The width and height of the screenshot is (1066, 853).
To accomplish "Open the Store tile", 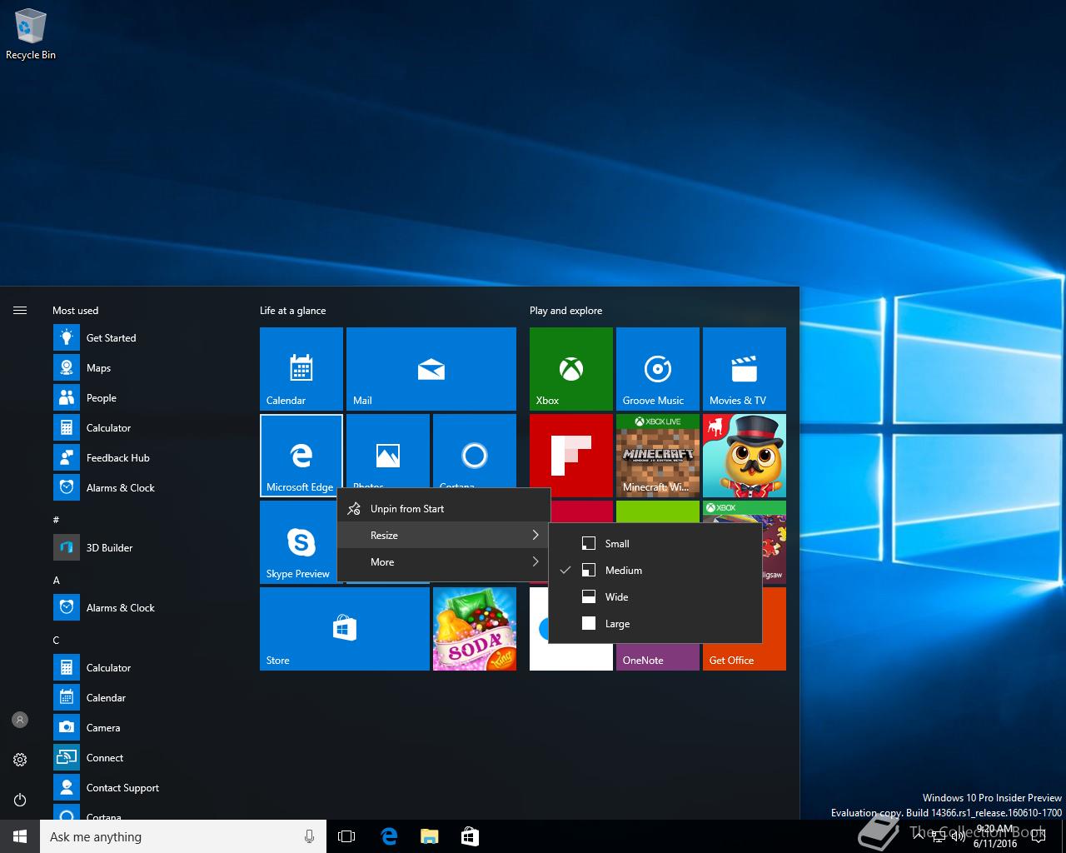I will pos(345,628).
